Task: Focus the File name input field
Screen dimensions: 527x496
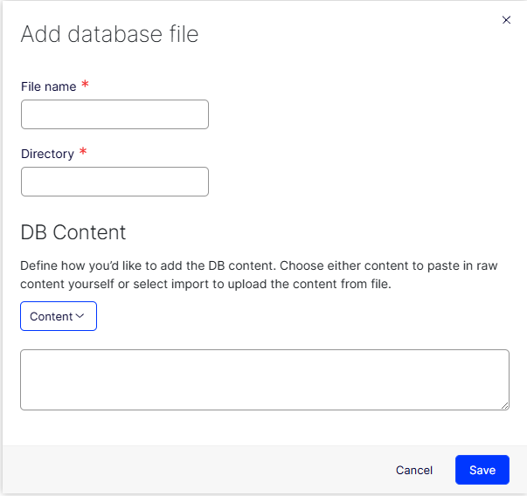Action: pos(114,114)
